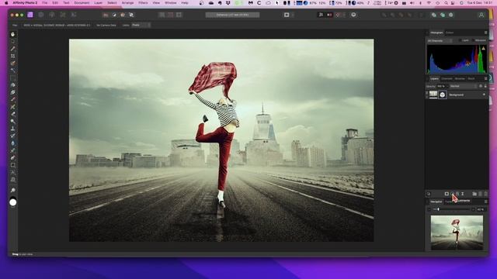Viewport: 497px width, 279px height.
Task: Apply Auto White Balance from toolbar
Action: click(x=131, y=15)
